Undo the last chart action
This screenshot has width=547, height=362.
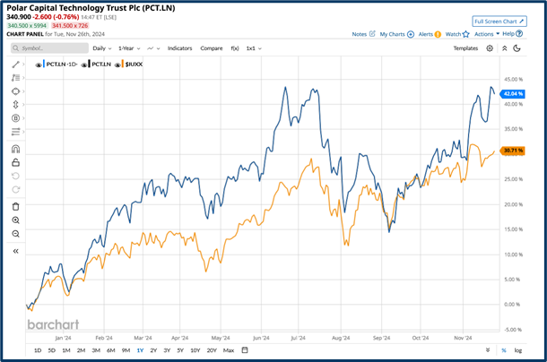click(x=15, y=177)
